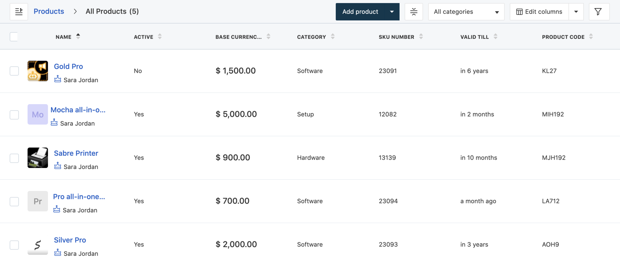Expand the Add product dropdown arrow
The width and height of the screenshot is (620, 266).
point(392,12)
